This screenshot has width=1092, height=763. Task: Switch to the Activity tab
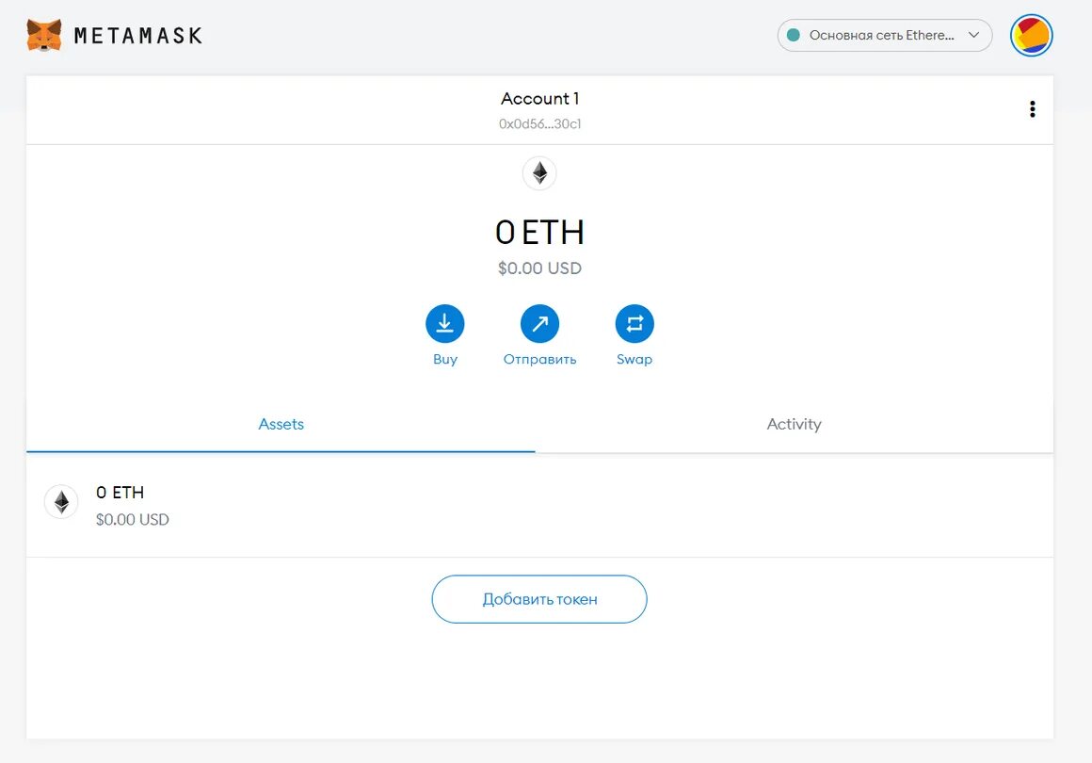794,424
